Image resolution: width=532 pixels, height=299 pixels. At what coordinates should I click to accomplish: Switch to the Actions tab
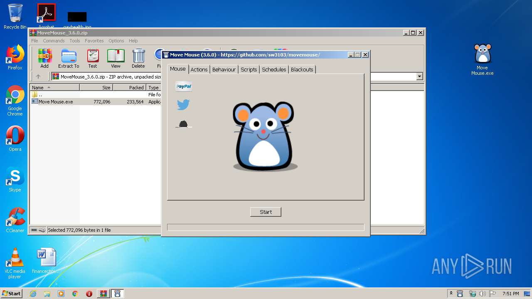tap(199, 69)
